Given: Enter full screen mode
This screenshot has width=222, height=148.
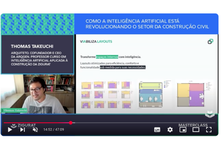Looking at the screenshot, I should tap(209, 130).
